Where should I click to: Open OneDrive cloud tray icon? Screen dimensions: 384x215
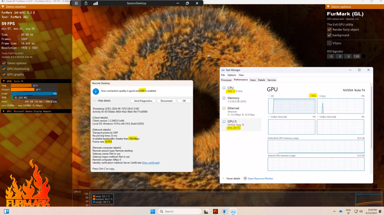tap(340, 211)
